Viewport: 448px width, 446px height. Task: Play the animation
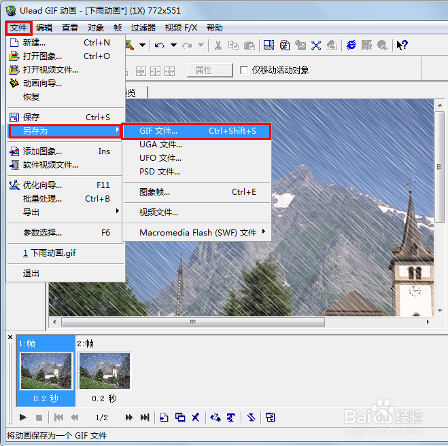click(x=23, y=417)
